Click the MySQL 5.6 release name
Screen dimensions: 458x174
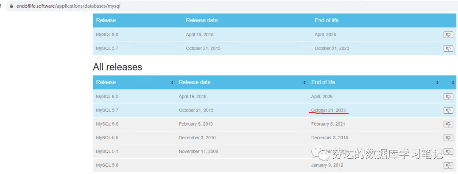(x=107, y=124)
